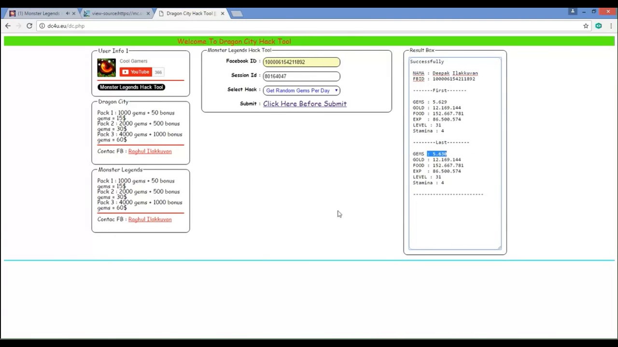Subscribe using the red YouTube button
Image resolution: width=618 pixels, height=347 pixels.
tap(136, 72)
